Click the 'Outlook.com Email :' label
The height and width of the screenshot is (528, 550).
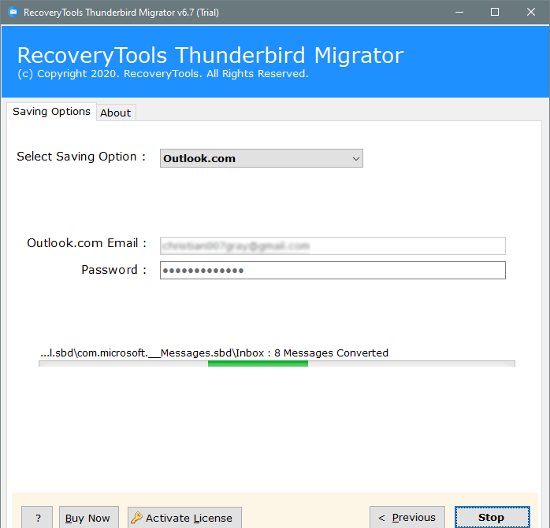[87, 243]
